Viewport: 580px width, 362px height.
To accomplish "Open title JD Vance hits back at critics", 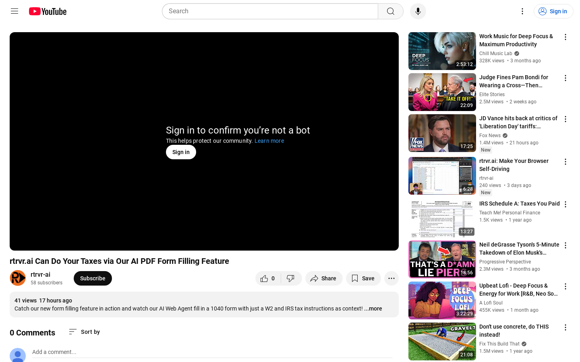I will click(518, 122).
